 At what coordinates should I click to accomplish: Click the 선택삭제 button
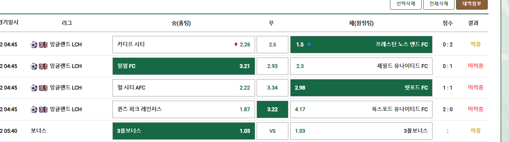[x=405, y=4]
